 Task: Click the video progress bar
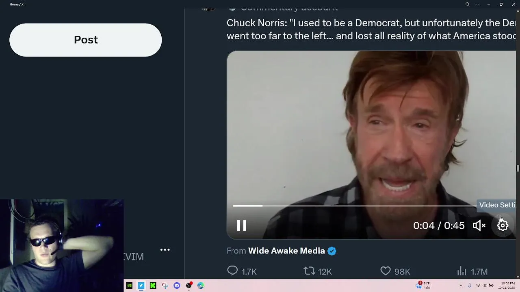click(x=353, y=206)
